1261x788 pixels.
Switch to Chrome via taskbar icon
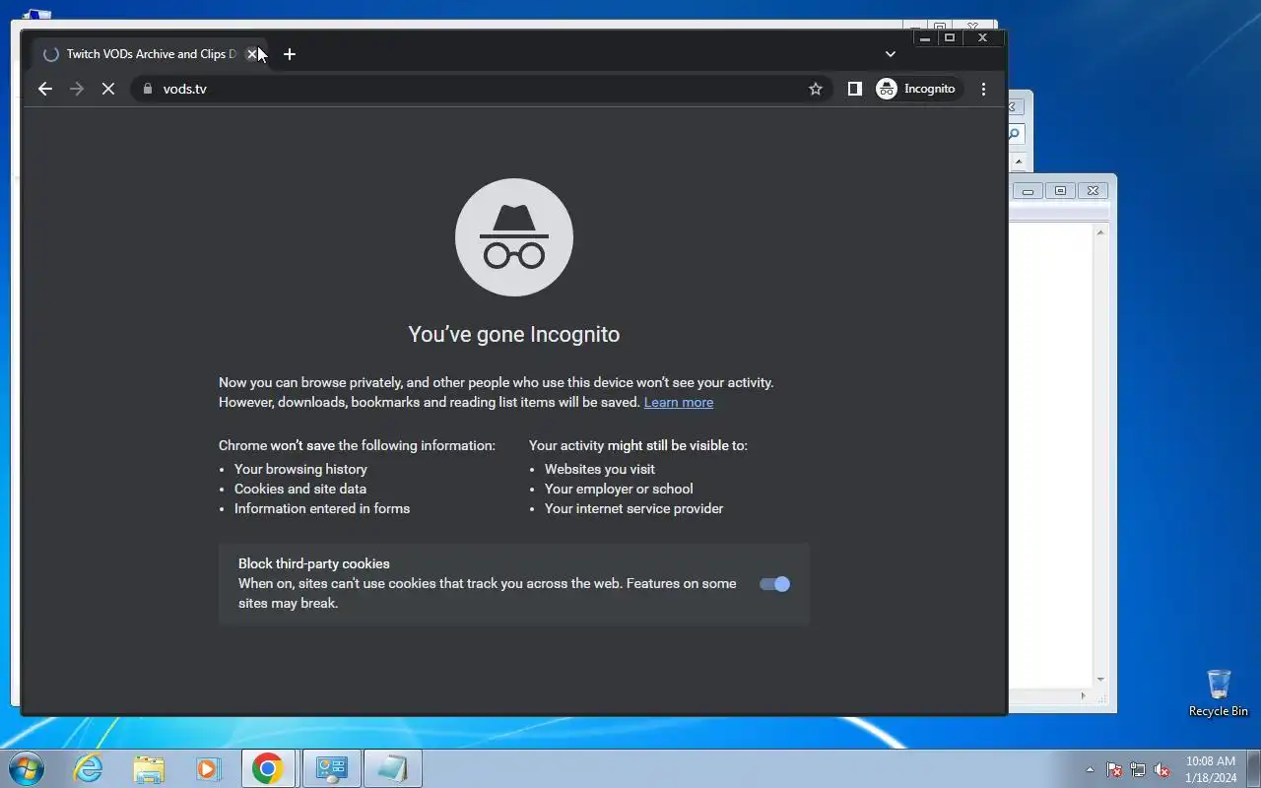click(268, 768)
